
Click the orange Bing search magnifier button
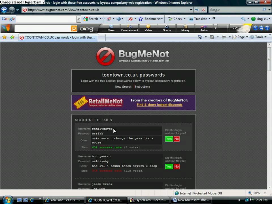(74, 28)
